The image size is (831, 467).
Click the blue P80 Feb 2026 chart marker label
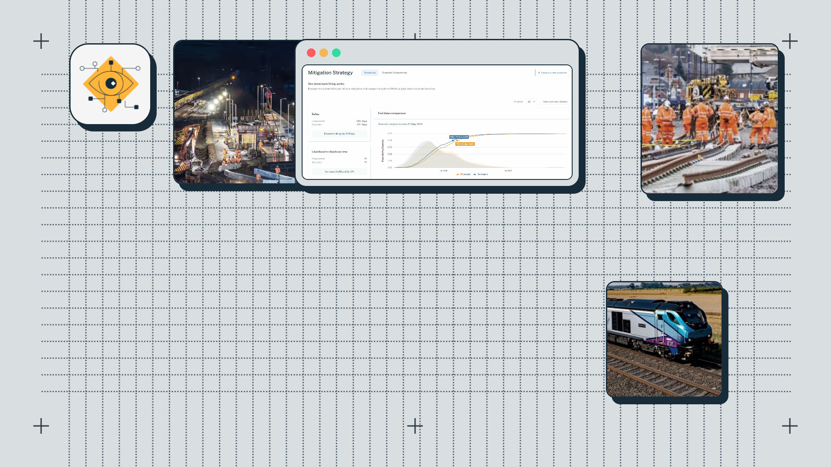[x=459, y=137]
